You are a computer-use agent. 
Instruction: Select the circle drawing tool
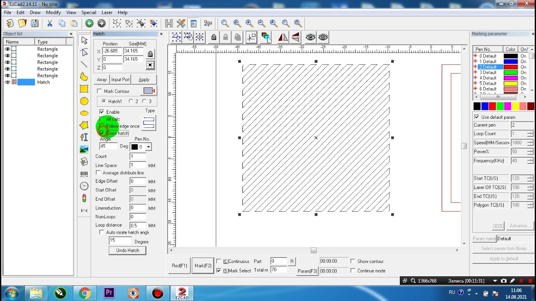point(84,101)
